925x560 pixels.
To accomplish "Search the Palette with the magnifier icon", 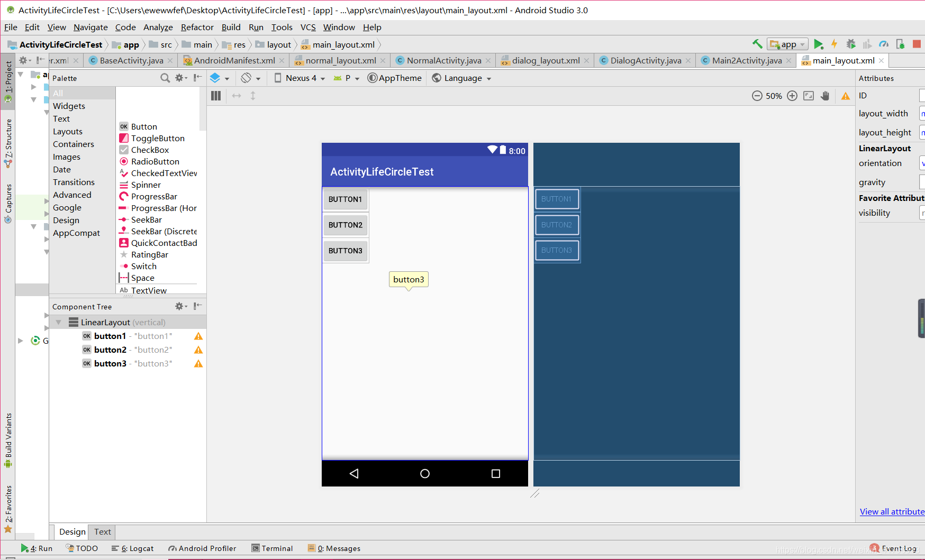I will point(165,78).
